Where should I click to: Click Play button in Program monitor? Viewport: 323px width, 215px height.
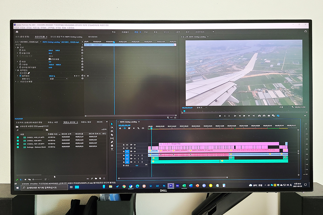244,116
